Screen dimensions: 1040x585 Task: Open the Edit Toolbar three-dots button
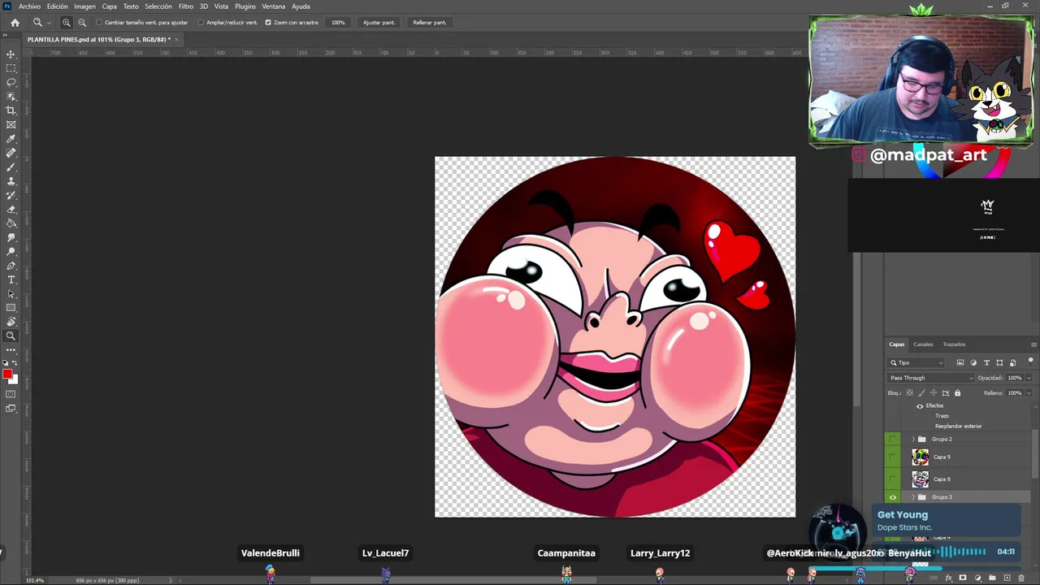tap(11, 350)
